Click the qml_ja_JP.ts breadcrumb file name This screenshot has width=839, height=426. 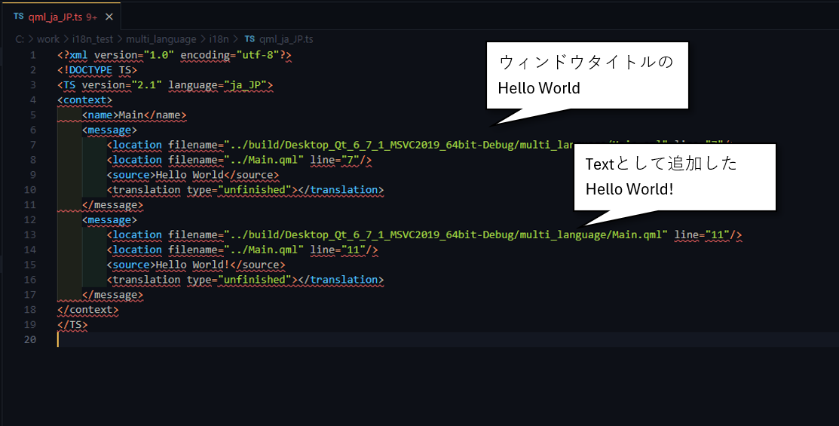click(x=286, y=39)
